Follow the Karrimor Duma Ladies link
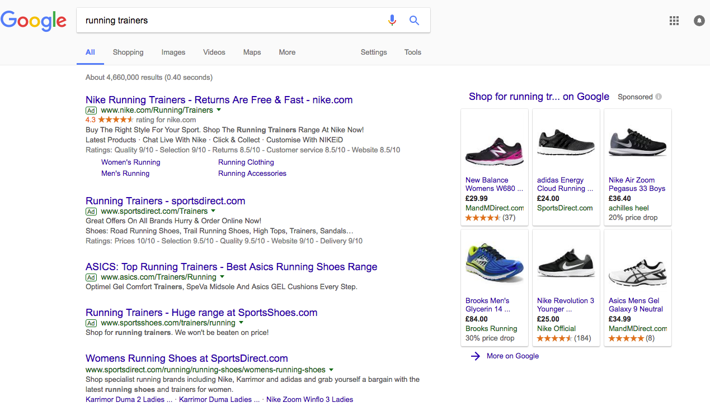 click(x=219, y=399)
